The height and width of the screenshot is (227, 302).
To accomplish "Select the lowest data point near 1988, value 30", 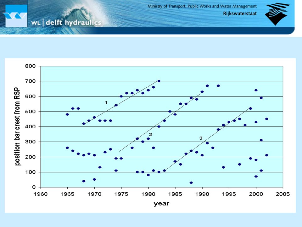I will click(x=191, y=183).
